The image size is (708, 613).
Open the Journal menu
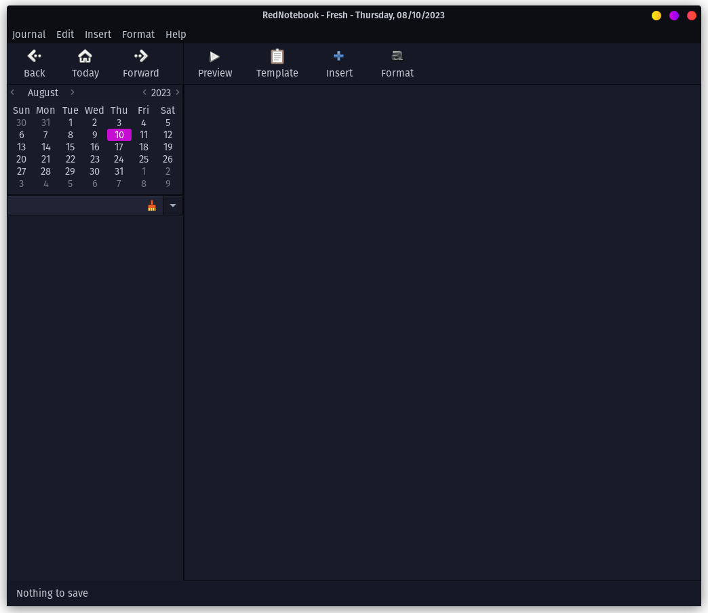pos(28,35)
